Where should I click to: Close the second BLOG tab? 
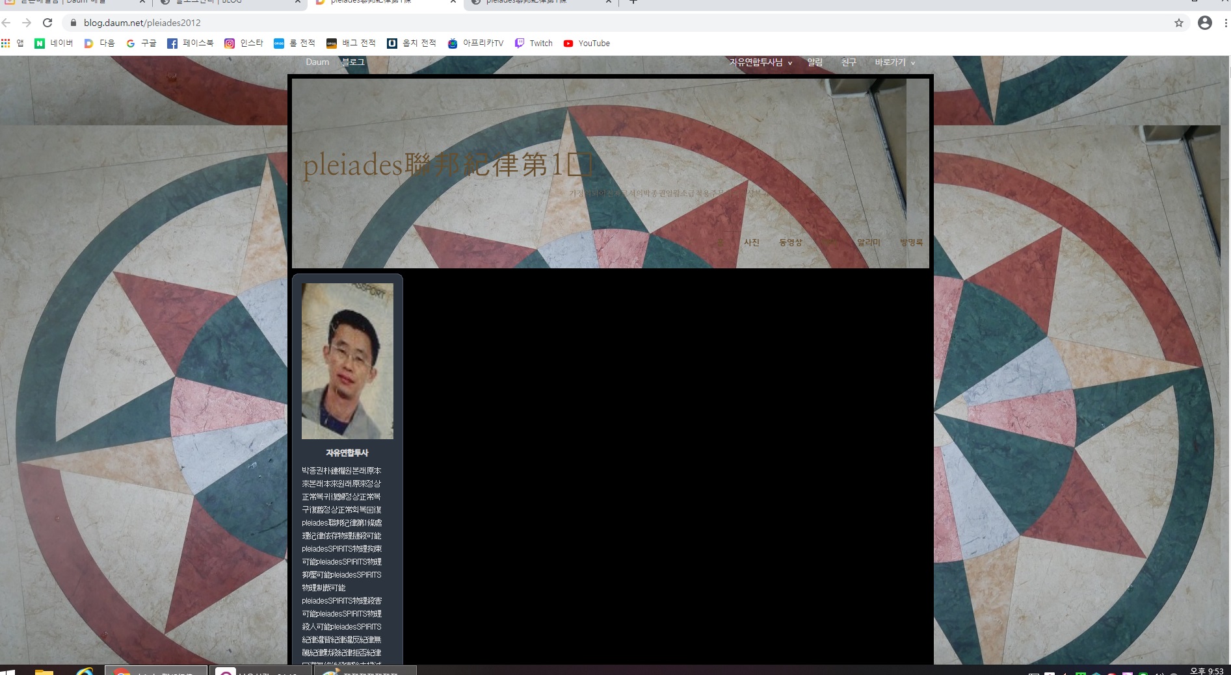[x=298, y=3]
